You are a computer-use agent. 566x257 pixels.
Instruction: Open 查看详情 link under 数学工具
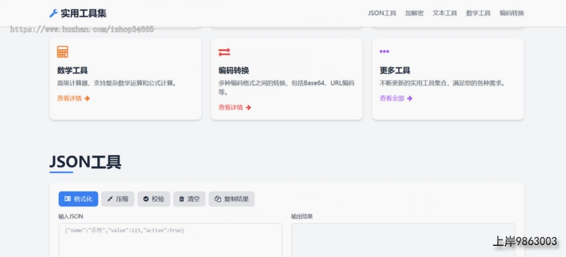click(x=69, y=99)
